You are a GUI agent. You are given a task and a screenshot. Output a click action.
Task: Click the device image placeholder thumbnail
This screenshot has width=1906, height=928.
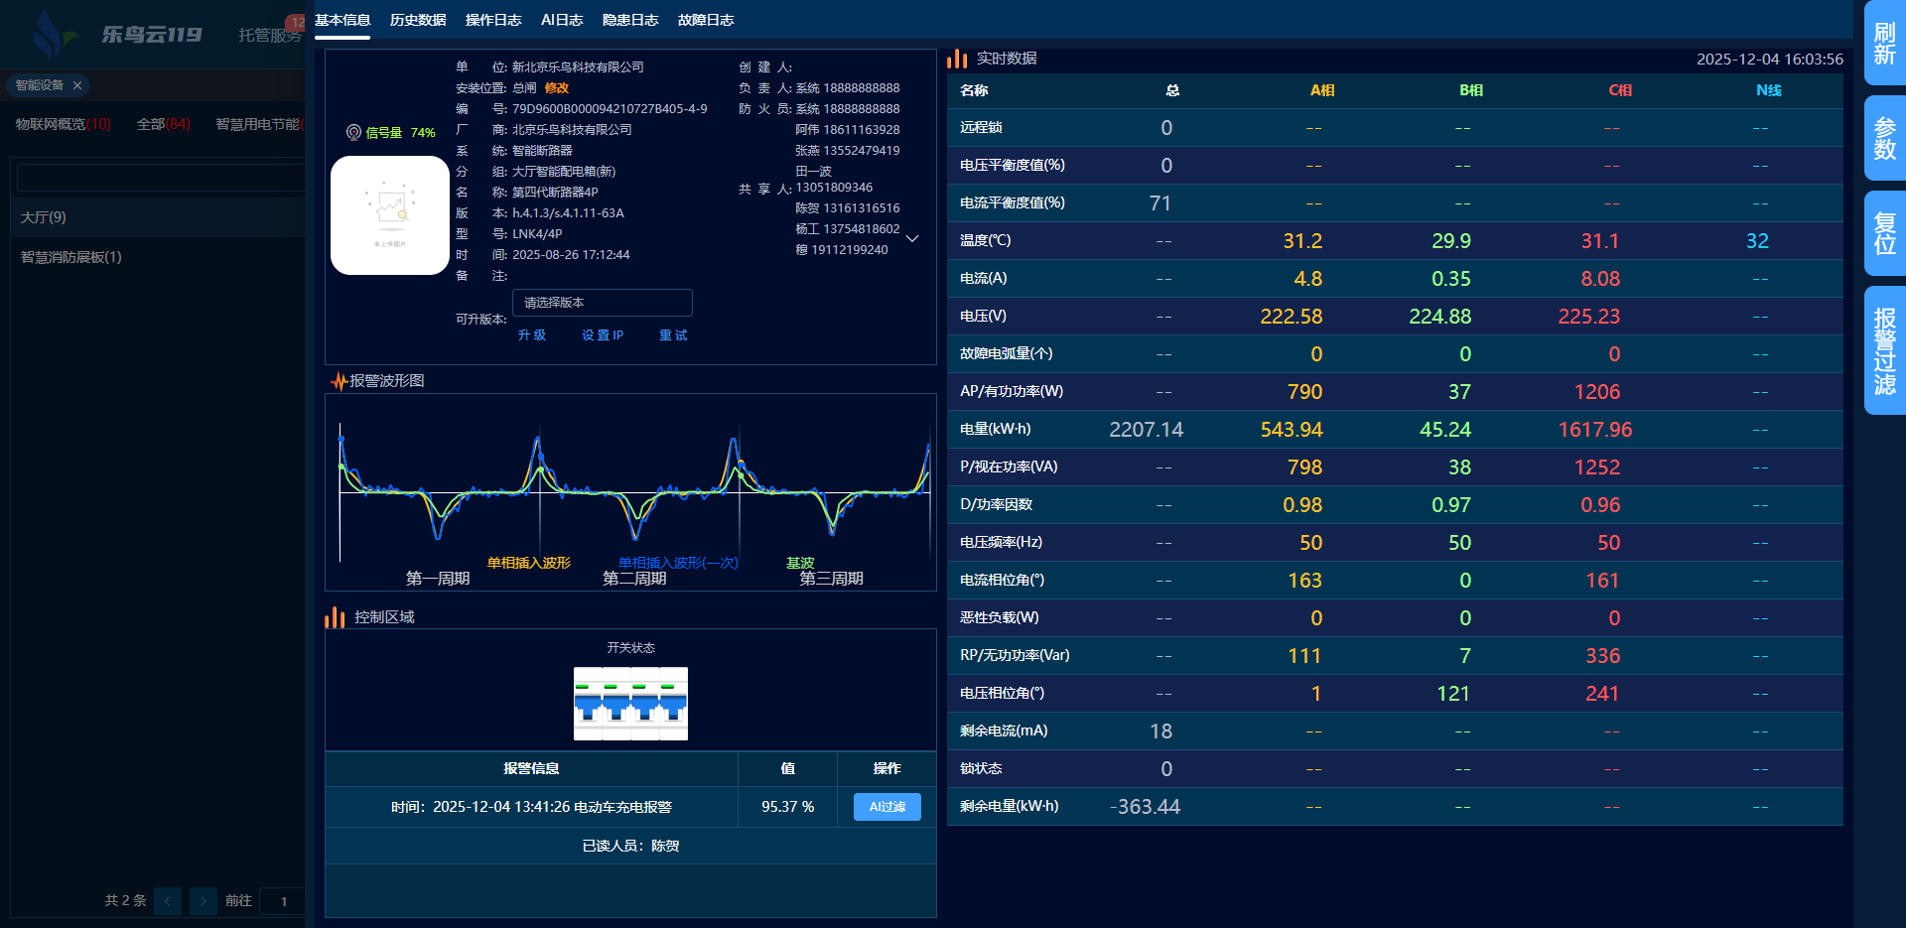click(x=389, y=215)
